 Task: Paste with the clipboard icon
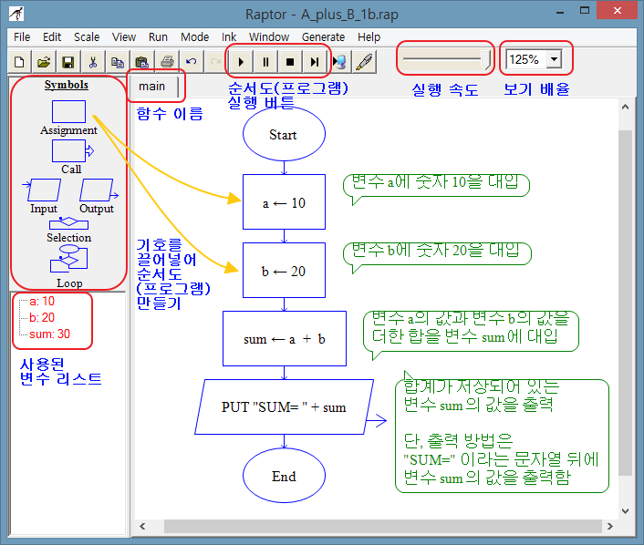pyautogui.click(x=142, y=62)
